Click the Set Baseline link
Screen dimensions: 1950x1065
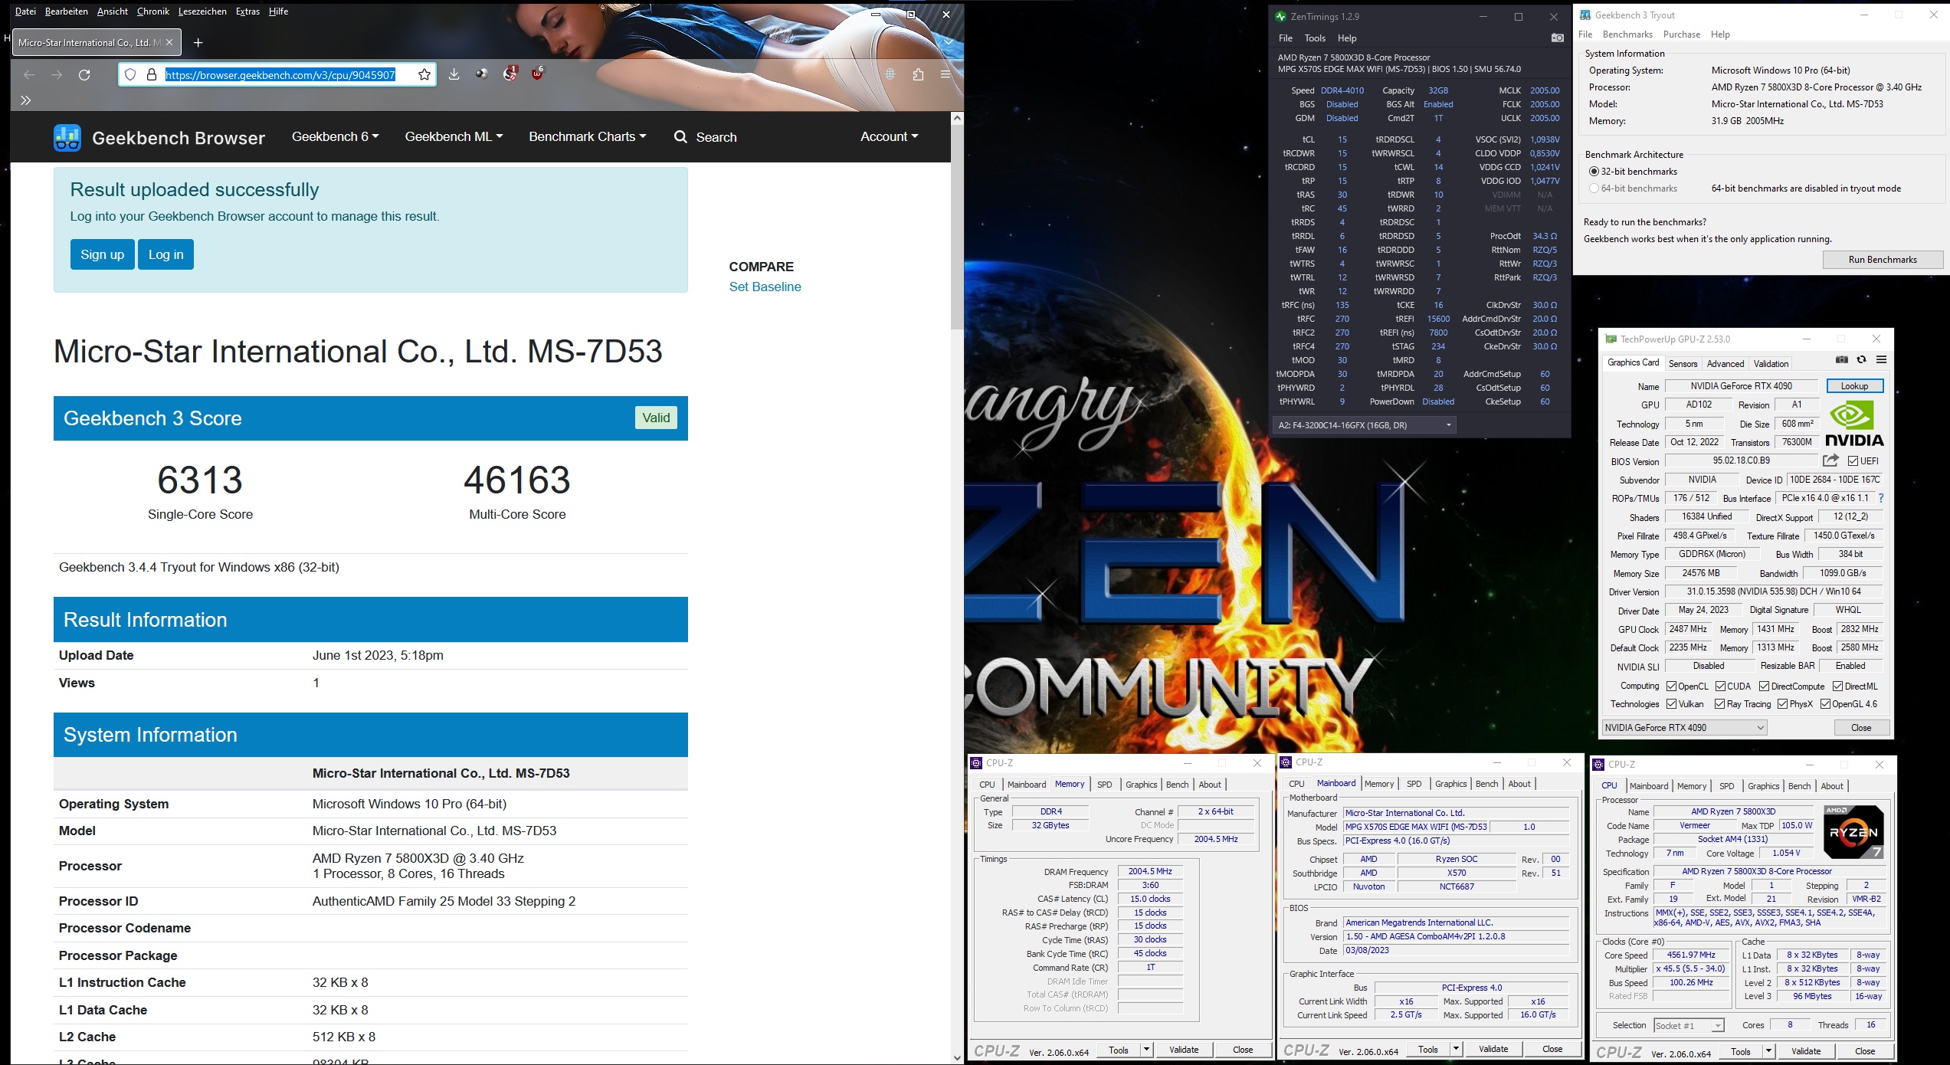click(765, 287)
